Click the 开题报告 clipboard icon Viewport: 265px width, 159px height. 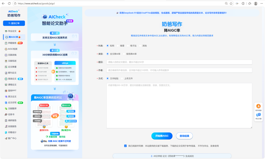6,43
